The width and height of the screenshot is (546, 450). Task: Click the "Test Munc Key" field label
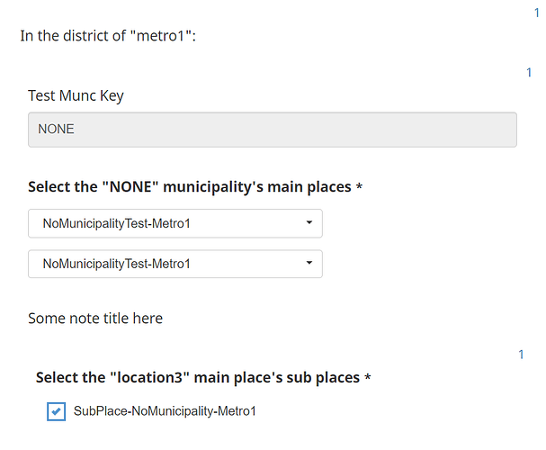click(76, 95)
